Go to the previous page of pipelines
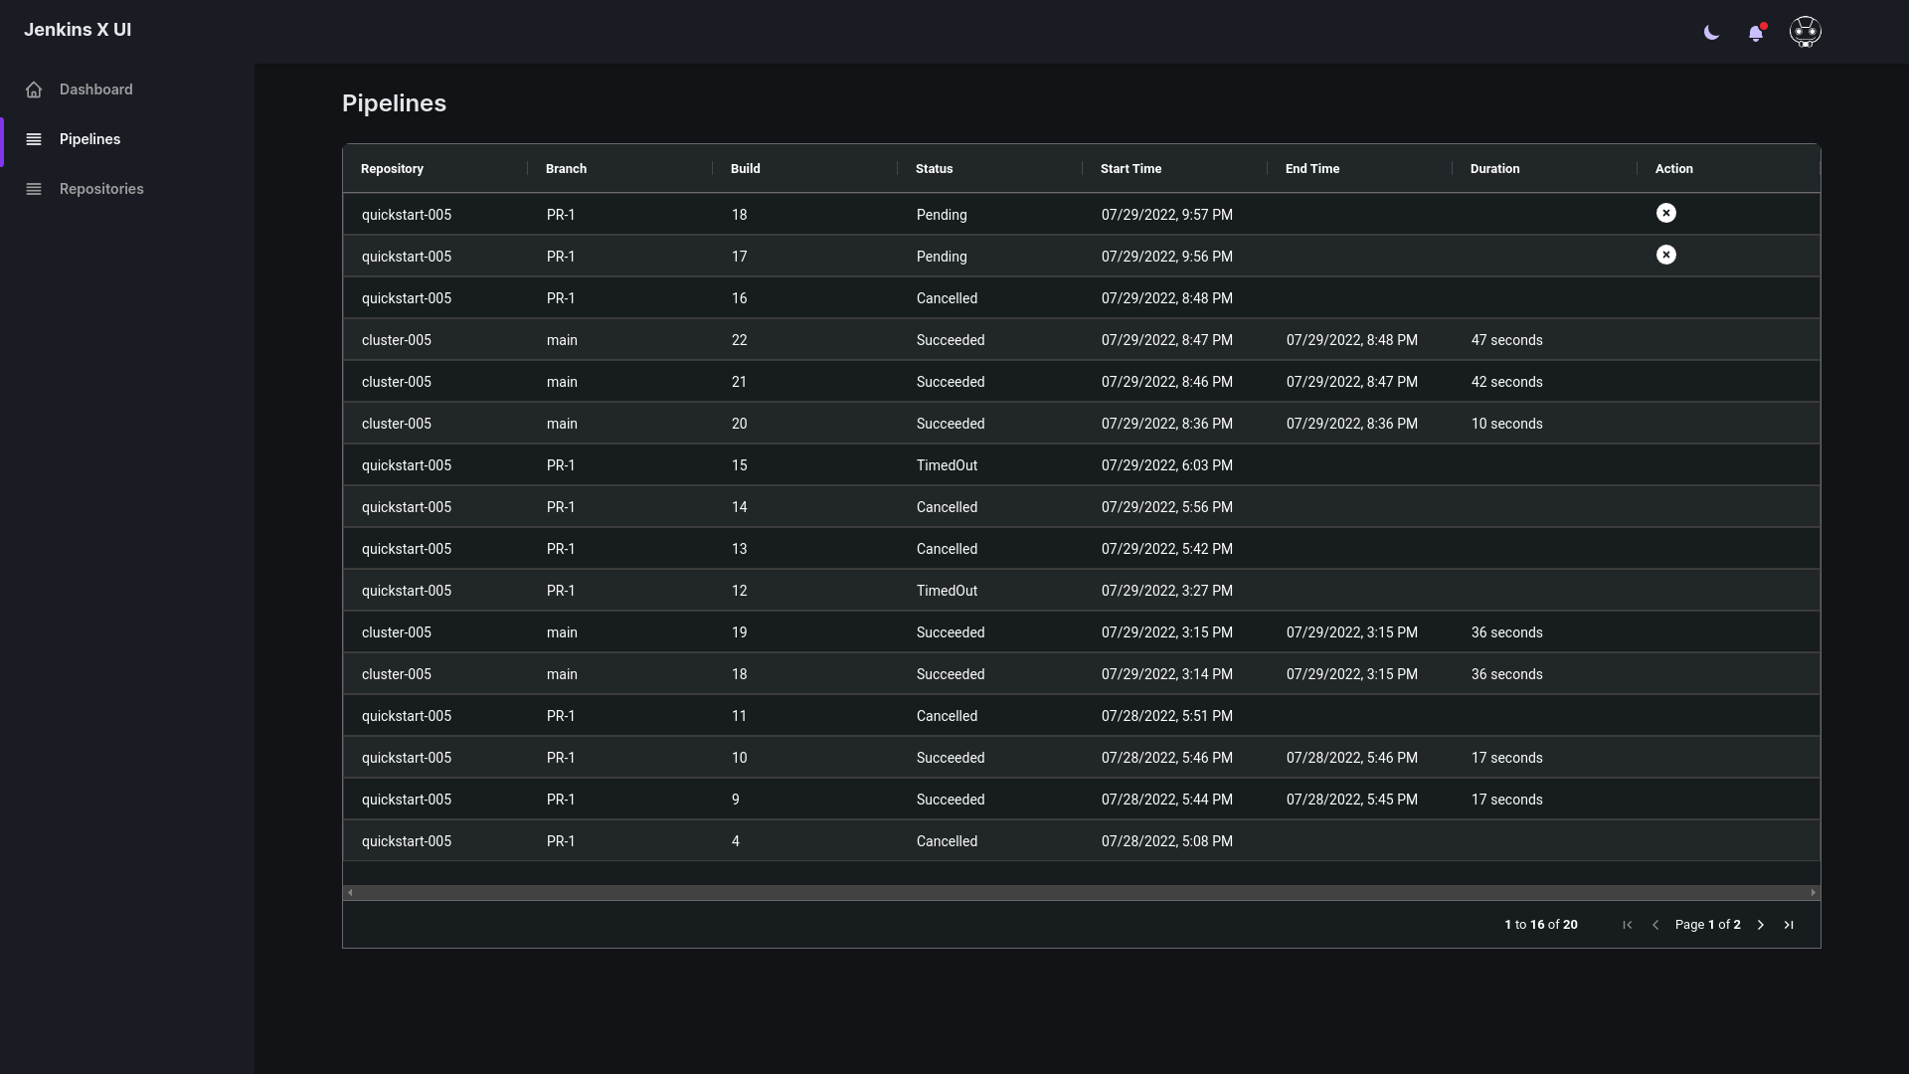Viewport: 1909px width, 1074px height. [1655, 925]
